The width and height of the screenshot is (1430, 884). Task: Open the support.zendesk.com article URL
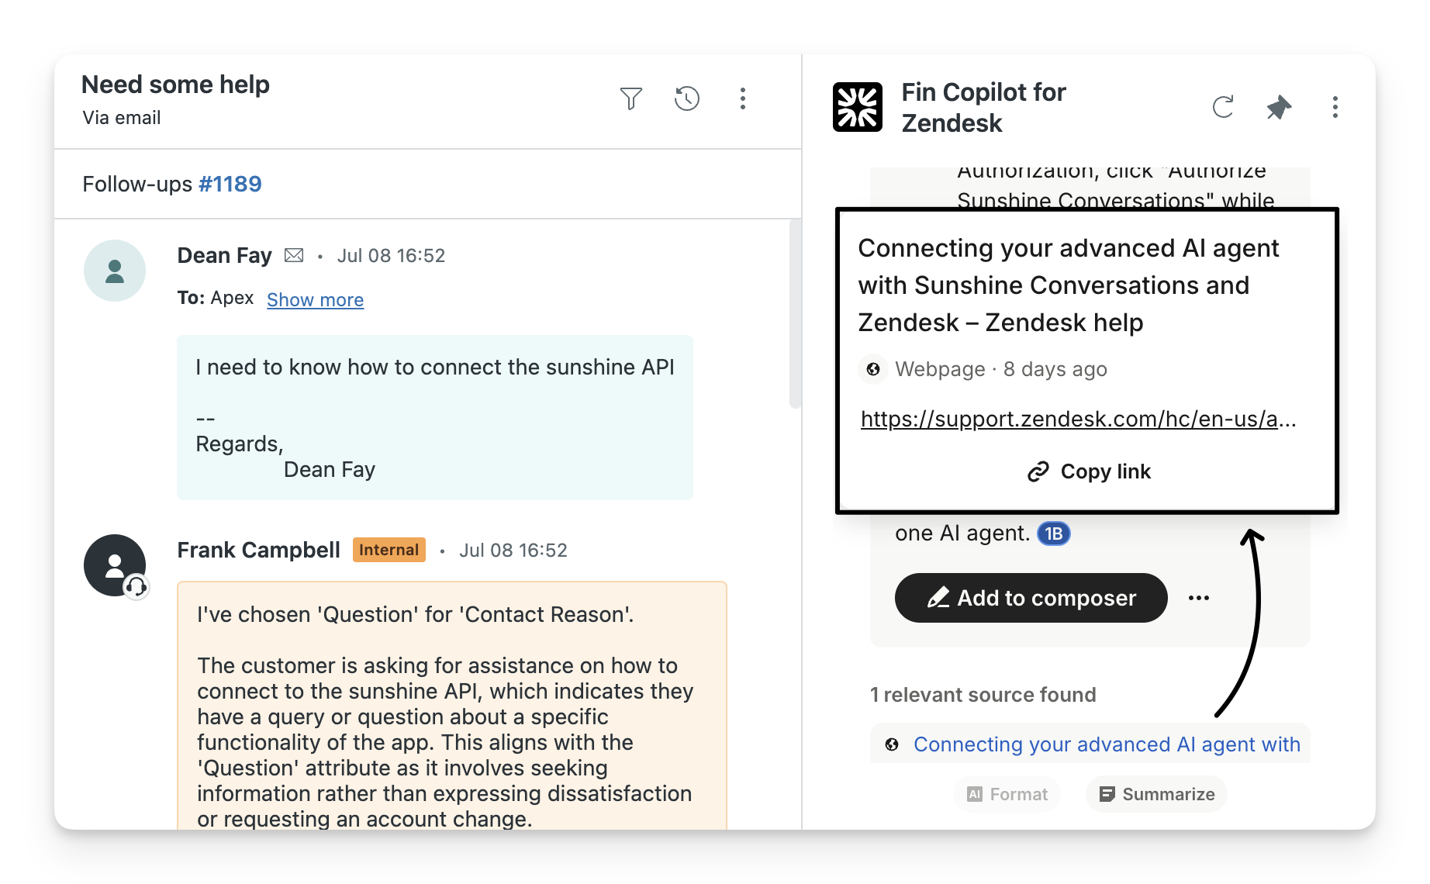pos(1078,419)
